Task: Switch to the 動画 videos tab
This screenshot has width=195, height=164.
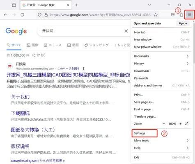Action: (73, 45)
